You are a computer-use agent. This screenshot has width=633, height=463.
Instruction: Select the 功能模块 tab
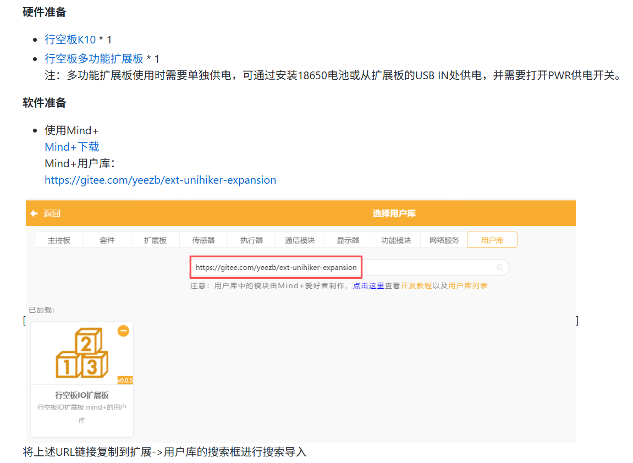pos(396,240)
